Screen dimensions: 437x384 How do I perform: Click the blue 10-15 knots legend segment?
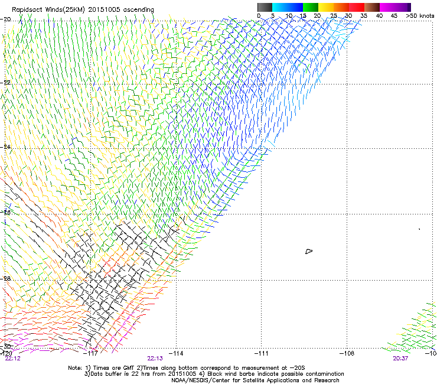click(295, 7)
